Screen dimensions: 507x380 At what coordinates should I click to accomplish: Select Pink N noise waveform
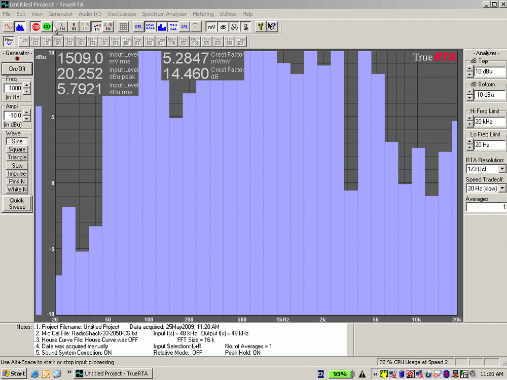click(x=17, y=181)
